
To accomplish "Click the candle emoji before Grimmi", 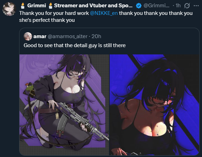I will click(x=23, y=6).
